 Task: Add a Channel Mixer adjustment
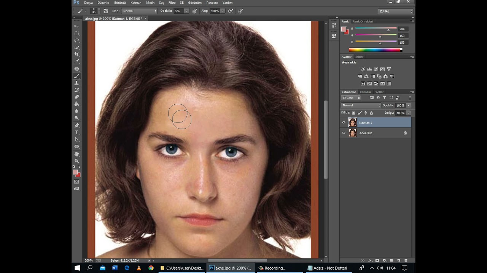pos(385,76)
